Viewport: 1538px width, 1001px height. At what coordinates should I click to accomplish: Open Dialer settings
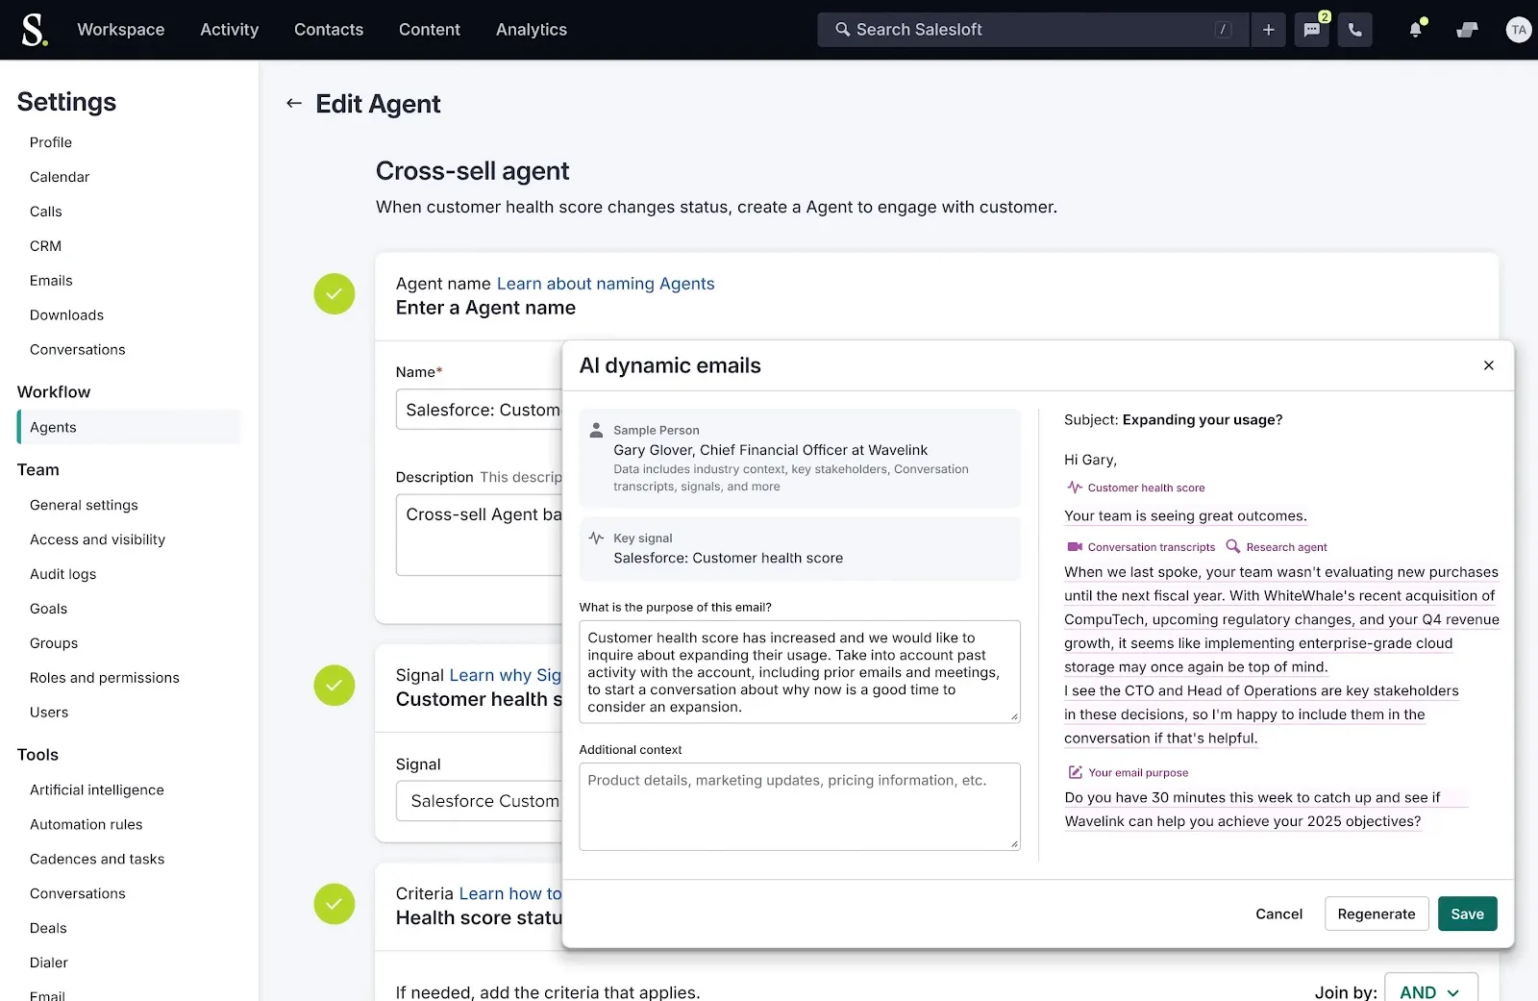coord(49,963)
